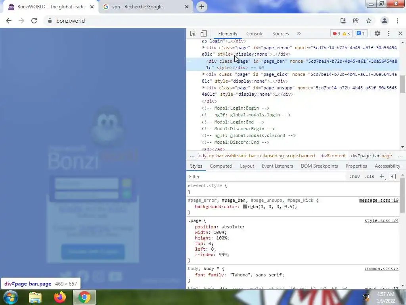
Task: Open the Chrome profile avatar
Action: click(x=385, y=21)
